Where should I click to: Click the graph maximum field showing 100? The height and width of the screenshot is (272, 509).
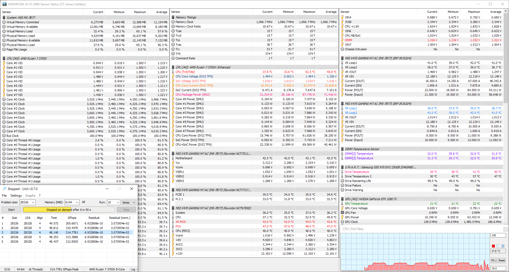(x=498, y=235)
